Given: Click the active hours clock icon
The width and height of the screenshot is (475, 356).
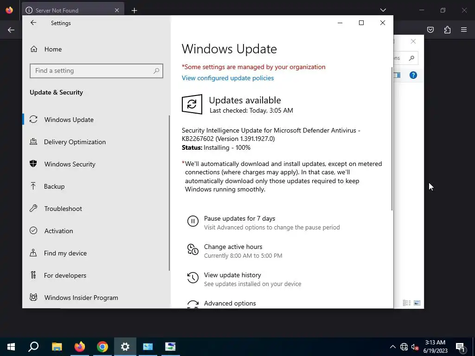Looking at the screenshot, I should [193, 249].
